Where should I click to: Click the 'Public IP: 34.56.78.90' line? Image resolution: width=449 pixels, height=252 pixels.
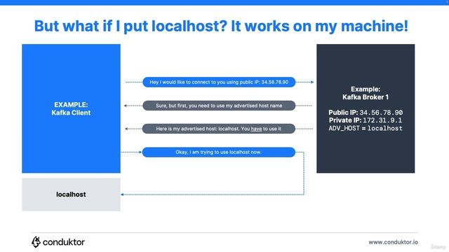(x=366, y=112)
